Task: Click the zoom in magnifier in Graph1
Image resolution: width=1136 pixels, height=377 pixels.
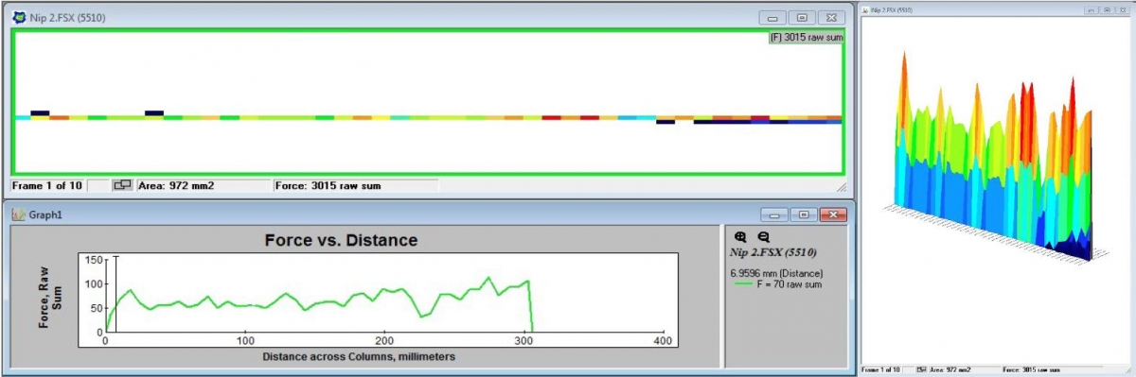Action: (x=740, y=238)
